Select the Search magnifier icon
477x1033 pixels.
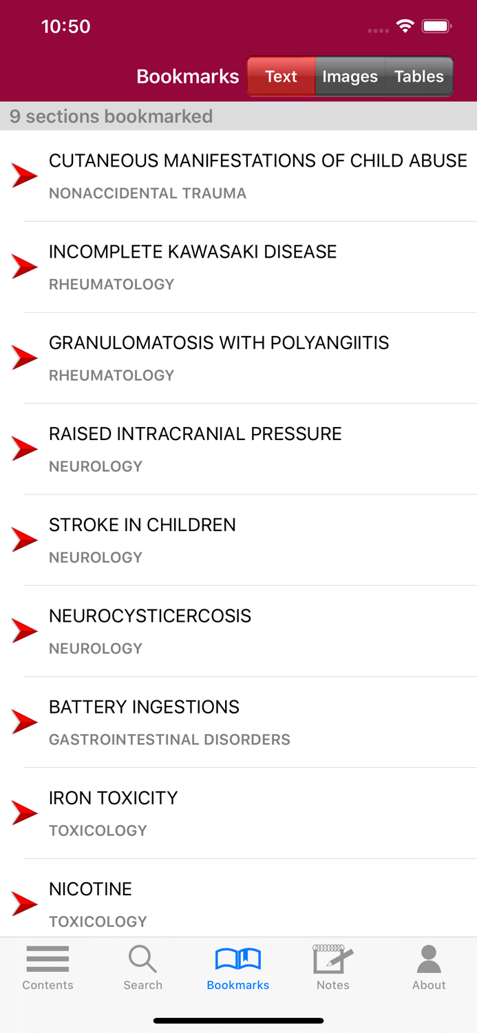tap(142, 957)
